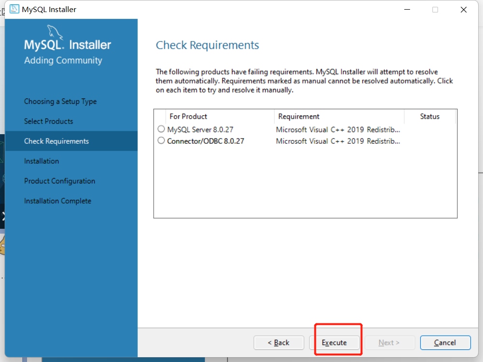The image size is (483, 362).
Task: Select the MySQL Server 8.0.27 radio button
Action: point(161,129)
